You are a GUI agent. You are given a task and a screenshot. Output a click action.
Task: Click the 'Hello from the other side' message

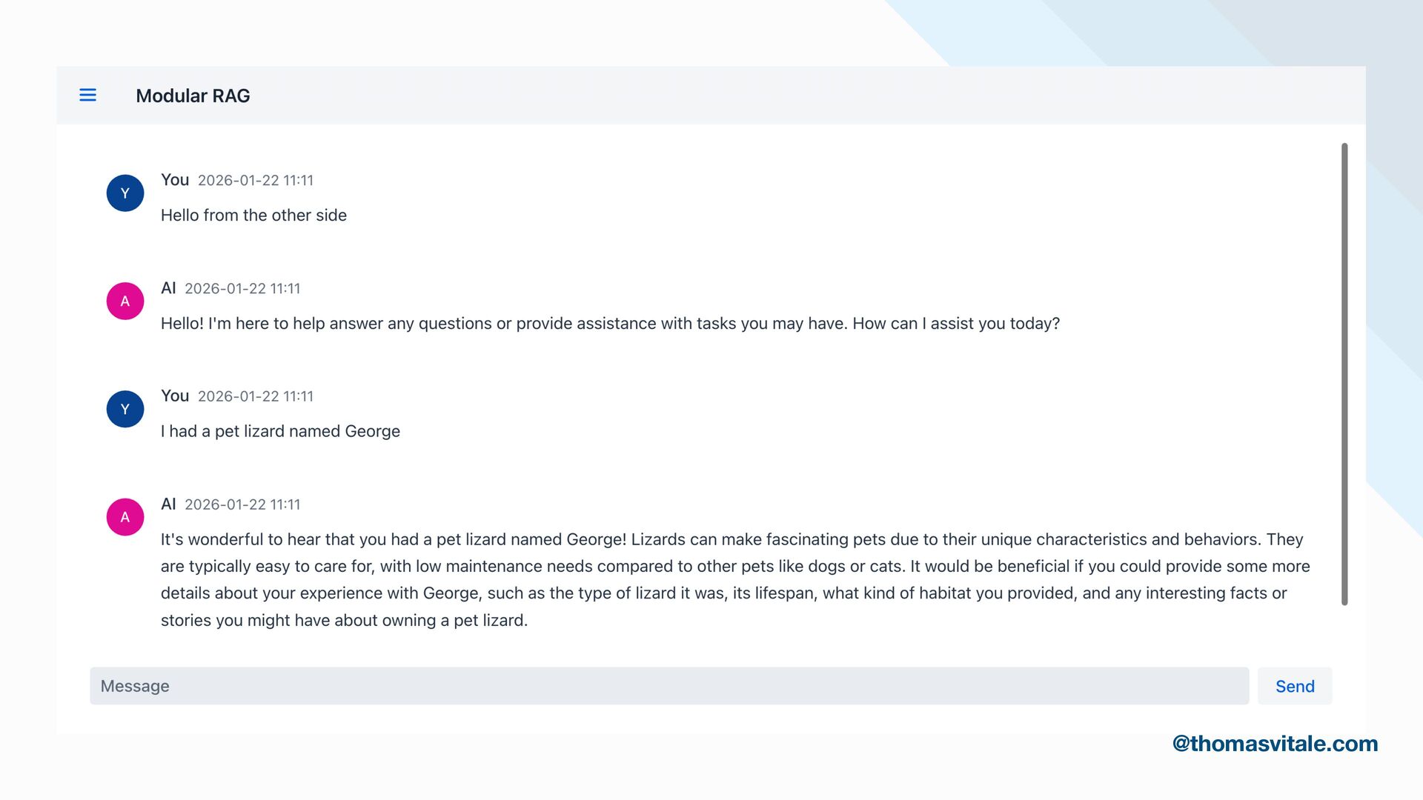coord(253,216)
